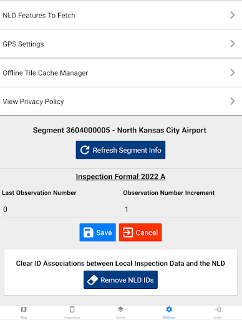Screen dimensions: 242x320
Task: Open the Login arrow icon
Action: 218,309
